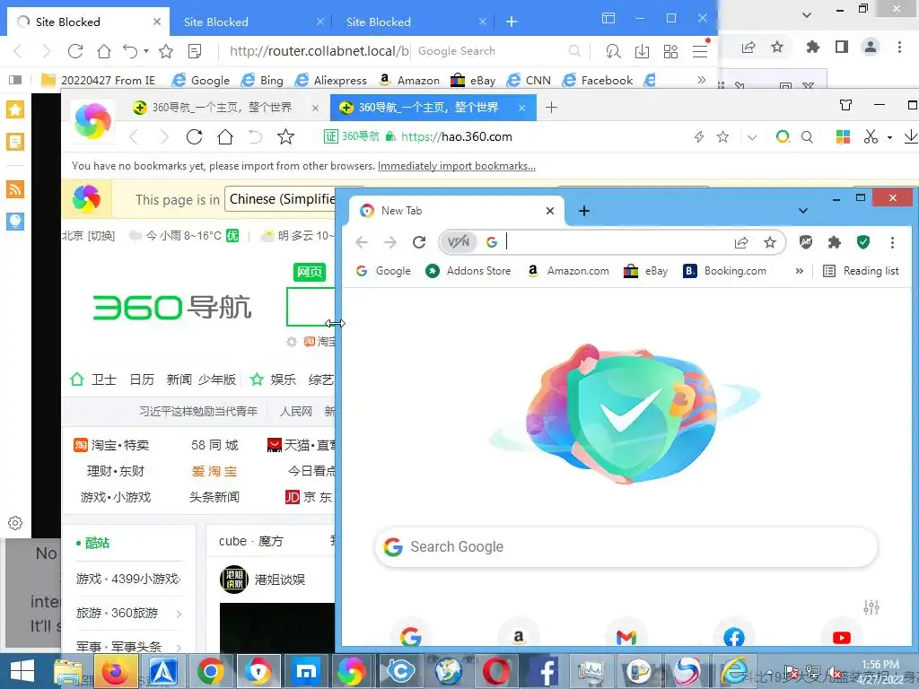This screenshot has width=919, height=689.
Task: Click Immediately import bookmarks link
Action: 457,166
